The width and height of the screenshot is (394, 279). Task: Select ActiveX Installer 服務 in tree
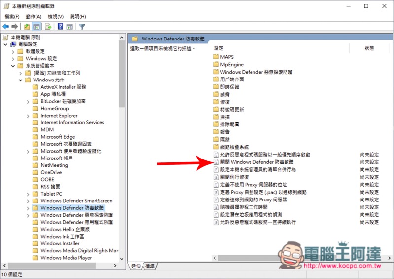(x=63, y=87)
